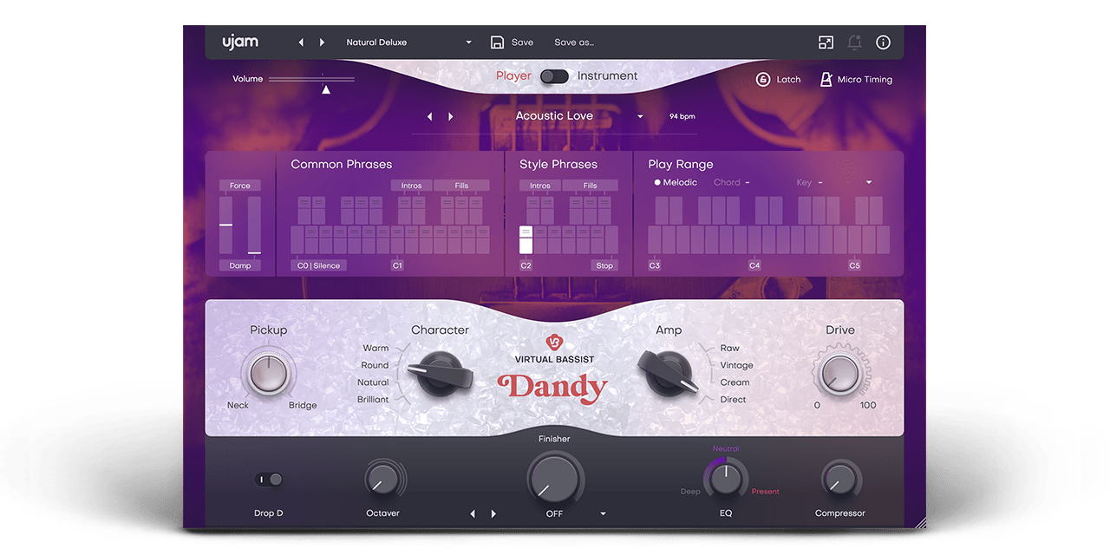Select Instrument mode label
Image resolution: width=1110 pixels, height=555 pixels.
607,76
